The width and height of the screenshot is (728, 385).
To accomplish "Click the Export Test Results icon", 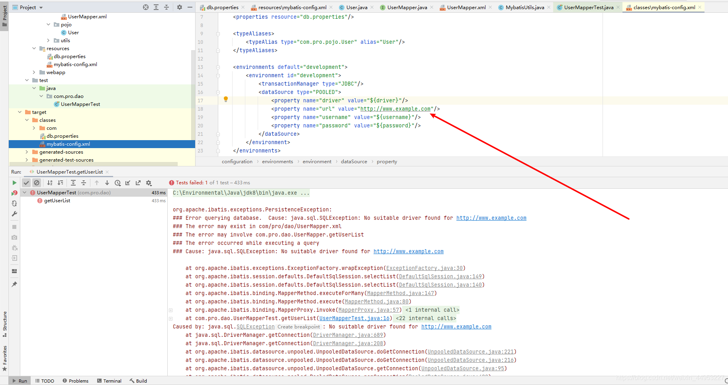I will (138, 182).
